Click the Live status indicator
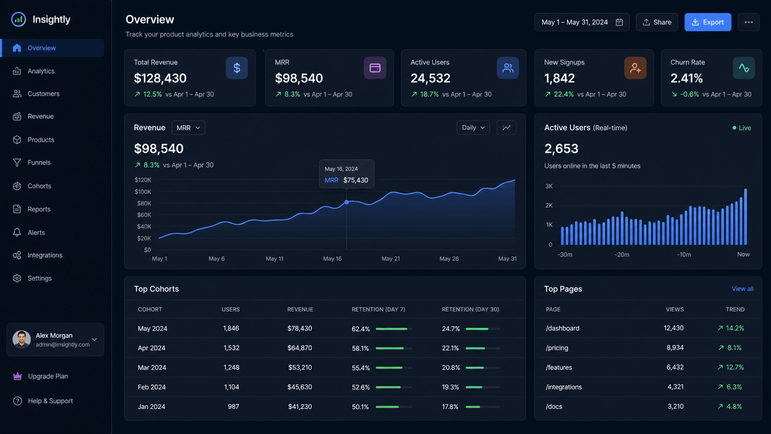Image resolution: width=771 pixels, height=434 pixels. click(x=741, y=128)
